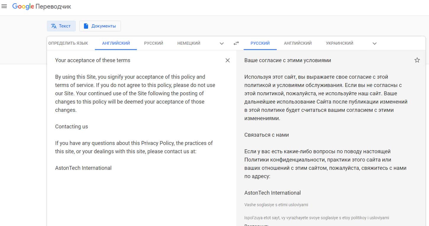This screenshot has height=226, width=429.
Task: Click the Google logo
Action: click(23, 7)
